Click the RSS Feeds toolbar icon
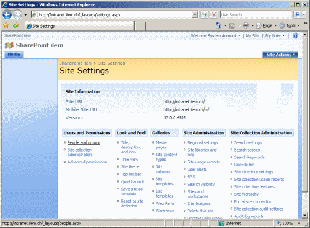The height and width of the screenshot is (228, 310). (x=232, y=25)
